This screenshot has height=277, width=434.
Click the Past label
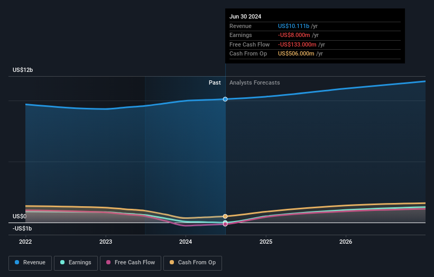click(x=215, y=82)
